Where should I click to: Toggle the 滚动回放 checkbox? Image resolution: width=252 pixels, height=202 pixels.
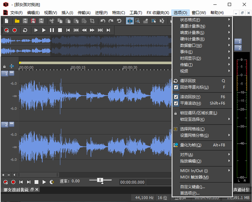tap(176, 97)
